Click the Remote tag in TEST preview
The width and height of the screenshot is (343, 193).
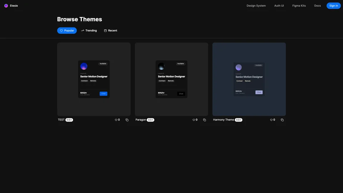[x=93, y=81]
